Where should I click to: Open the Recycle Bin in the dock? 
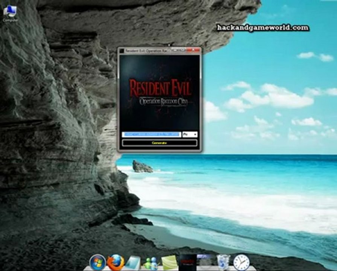(223, 262)
